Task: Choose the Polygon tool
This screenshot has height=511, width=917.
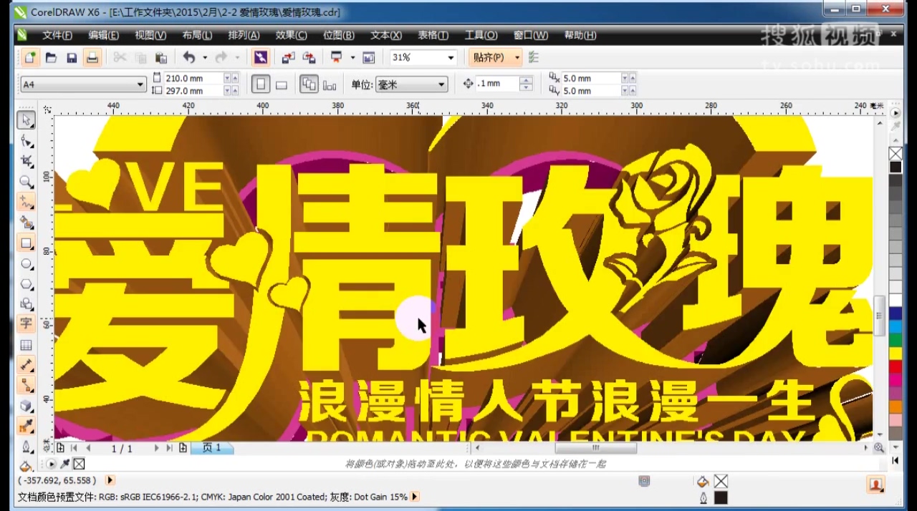Action: pos(27,284)
